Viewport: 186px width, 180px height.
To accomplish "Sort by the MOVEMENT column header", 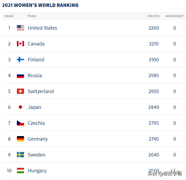I will (175, 16).
